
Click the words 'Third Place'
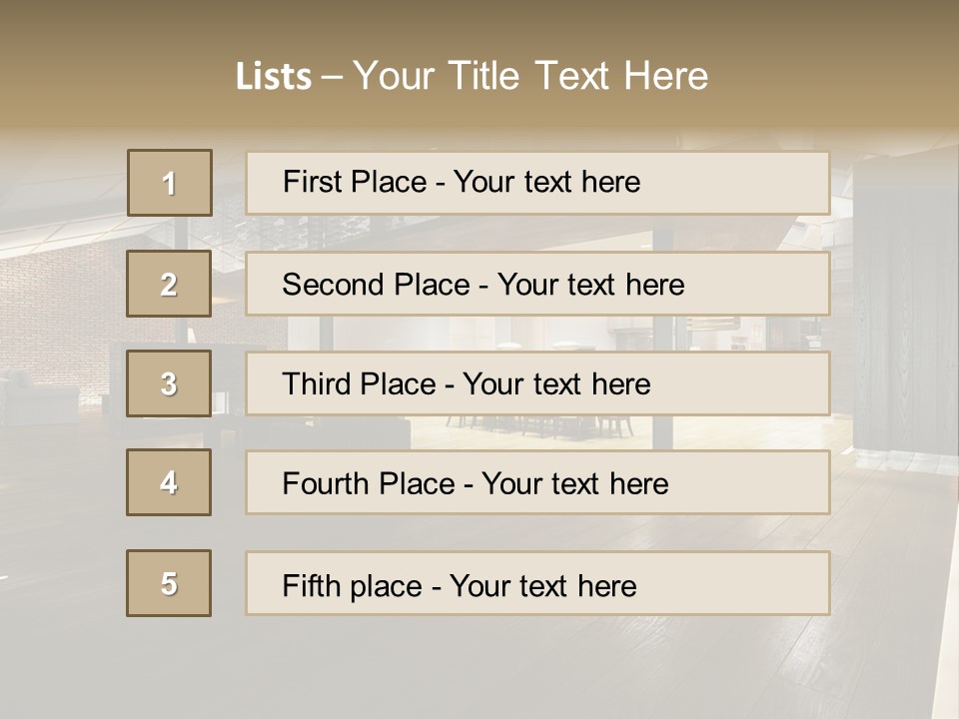click(359, 383)
